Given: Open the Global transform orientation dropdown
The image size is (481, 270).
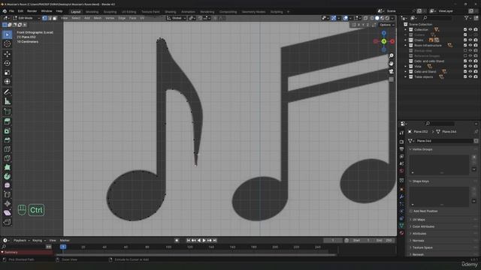Looking at the screenshot, I should 176,18.
